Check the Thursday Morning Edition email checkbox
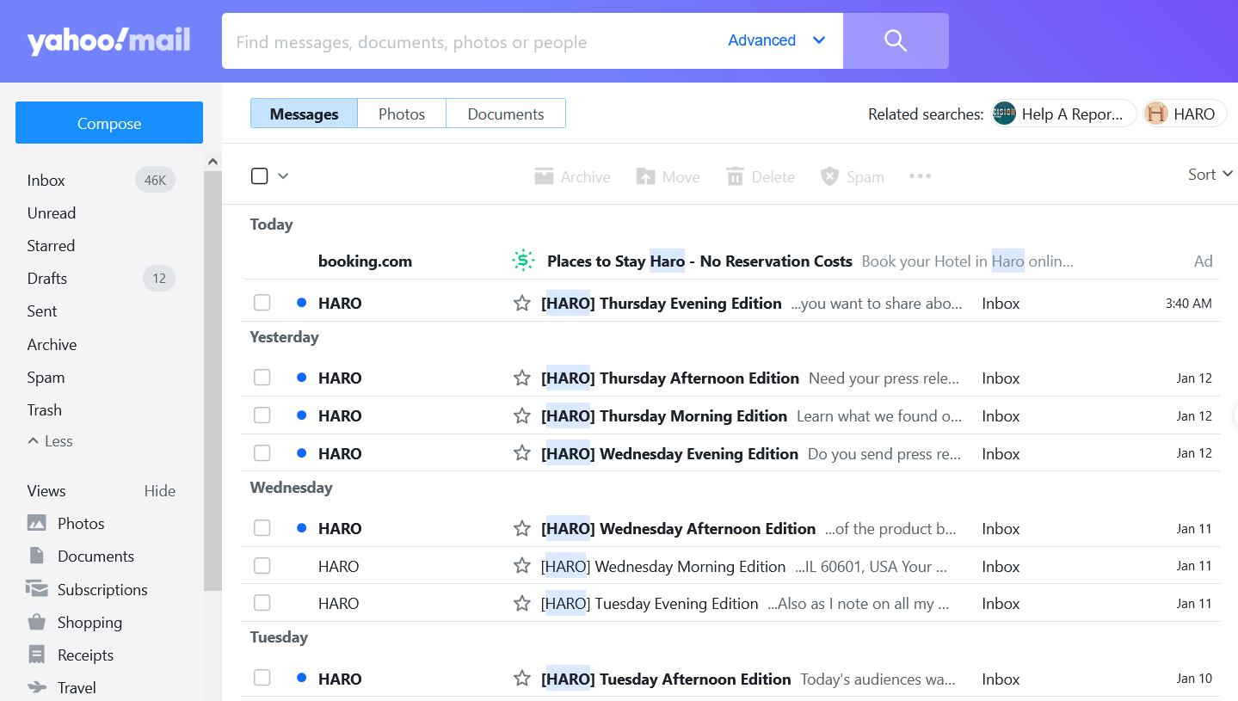Image resolution: width=1238 pixels, height=701 pixels. (262, 415)
